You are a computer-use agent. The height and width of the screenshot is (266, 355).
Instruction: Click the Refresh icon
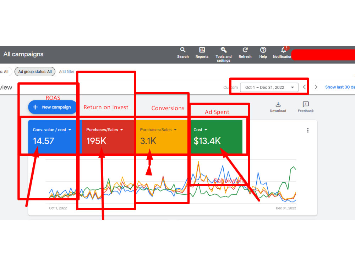(245, 53)
